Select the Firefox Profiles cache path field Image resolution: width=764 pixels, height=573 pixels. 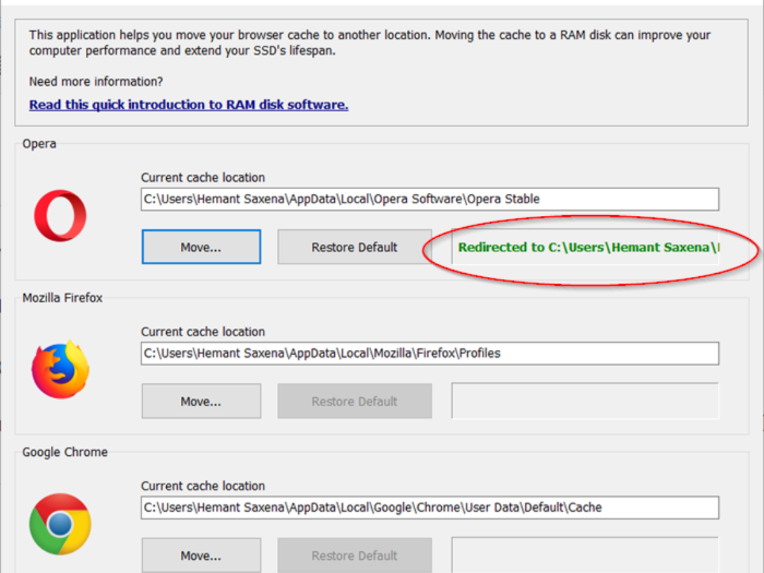[430, 353]
